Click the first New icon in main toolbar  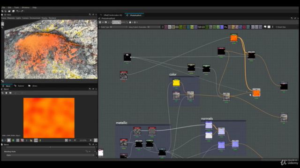[x=2, y=11]
